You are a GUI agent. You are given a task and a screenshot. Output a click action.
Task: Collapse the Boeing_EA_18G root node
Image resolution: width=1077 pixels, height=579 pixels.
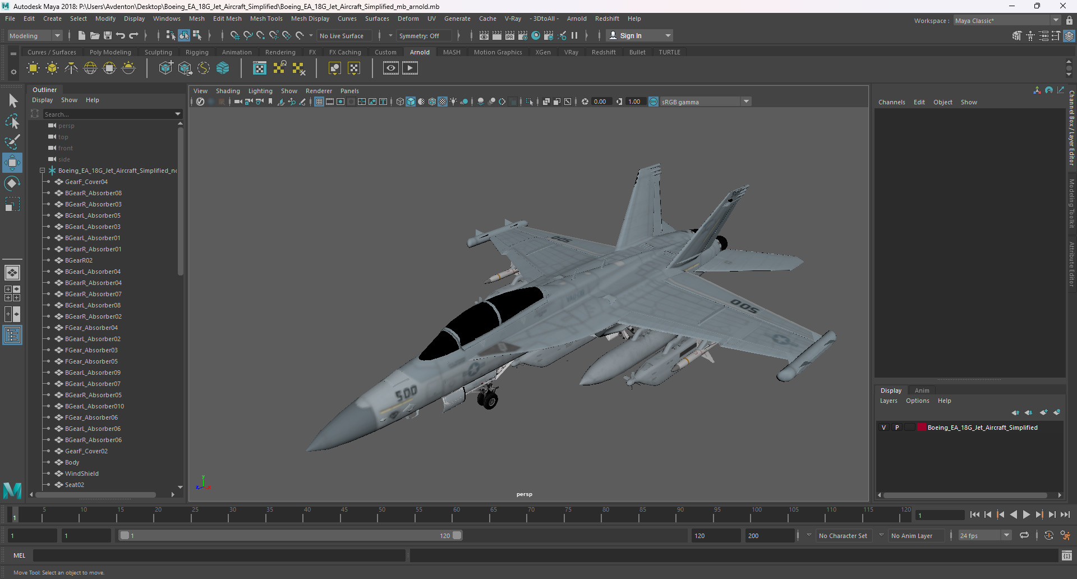(42, 171)
